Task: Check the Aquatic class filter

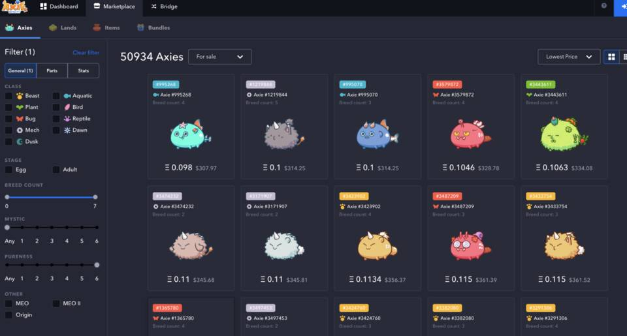Action: [x=56, y=96]
